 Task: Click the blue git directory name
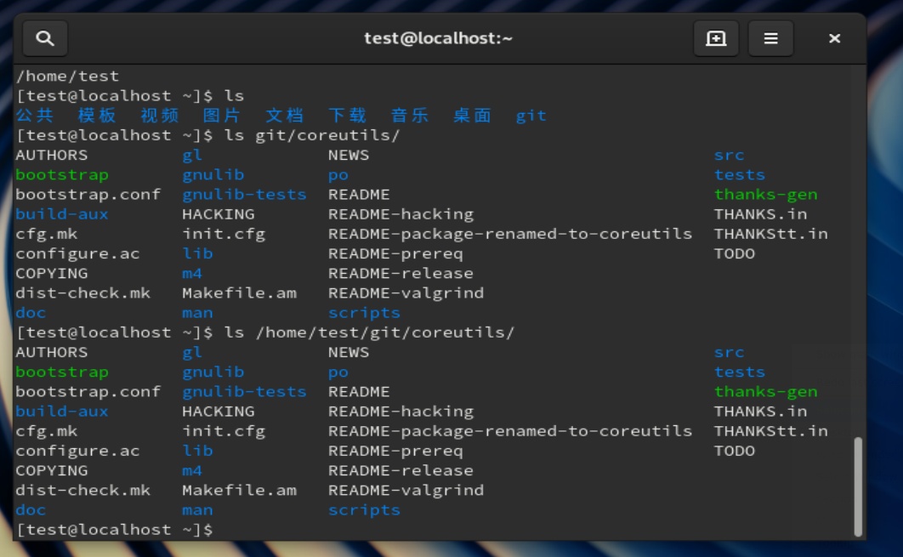tap(531, 116)
